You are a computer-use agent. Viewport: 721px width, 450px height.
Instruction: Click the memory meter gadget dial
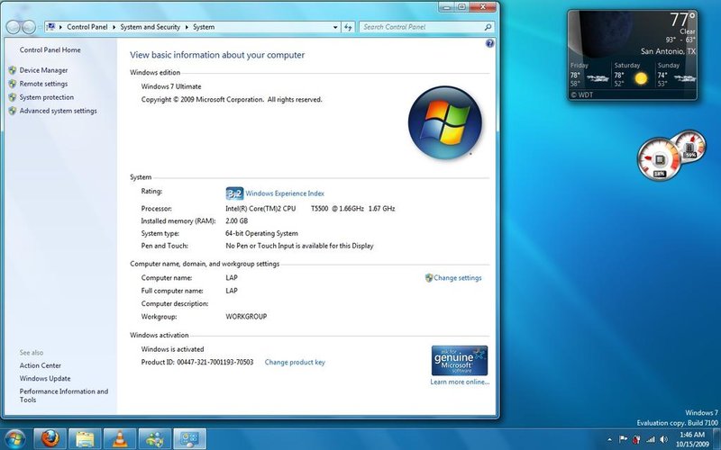(690, 146)
